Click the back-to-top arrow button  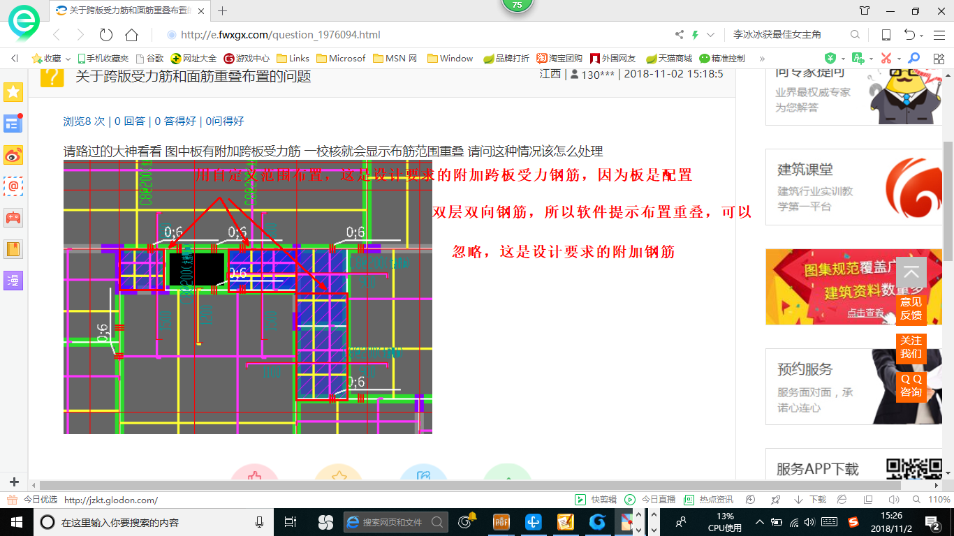tap(911, 273)
